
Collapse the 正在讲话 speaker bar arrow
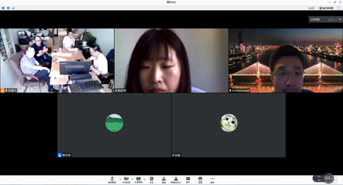340,19
